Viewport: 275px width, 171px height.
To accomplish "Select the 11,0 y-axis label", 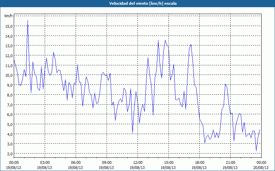I will 9,66.
